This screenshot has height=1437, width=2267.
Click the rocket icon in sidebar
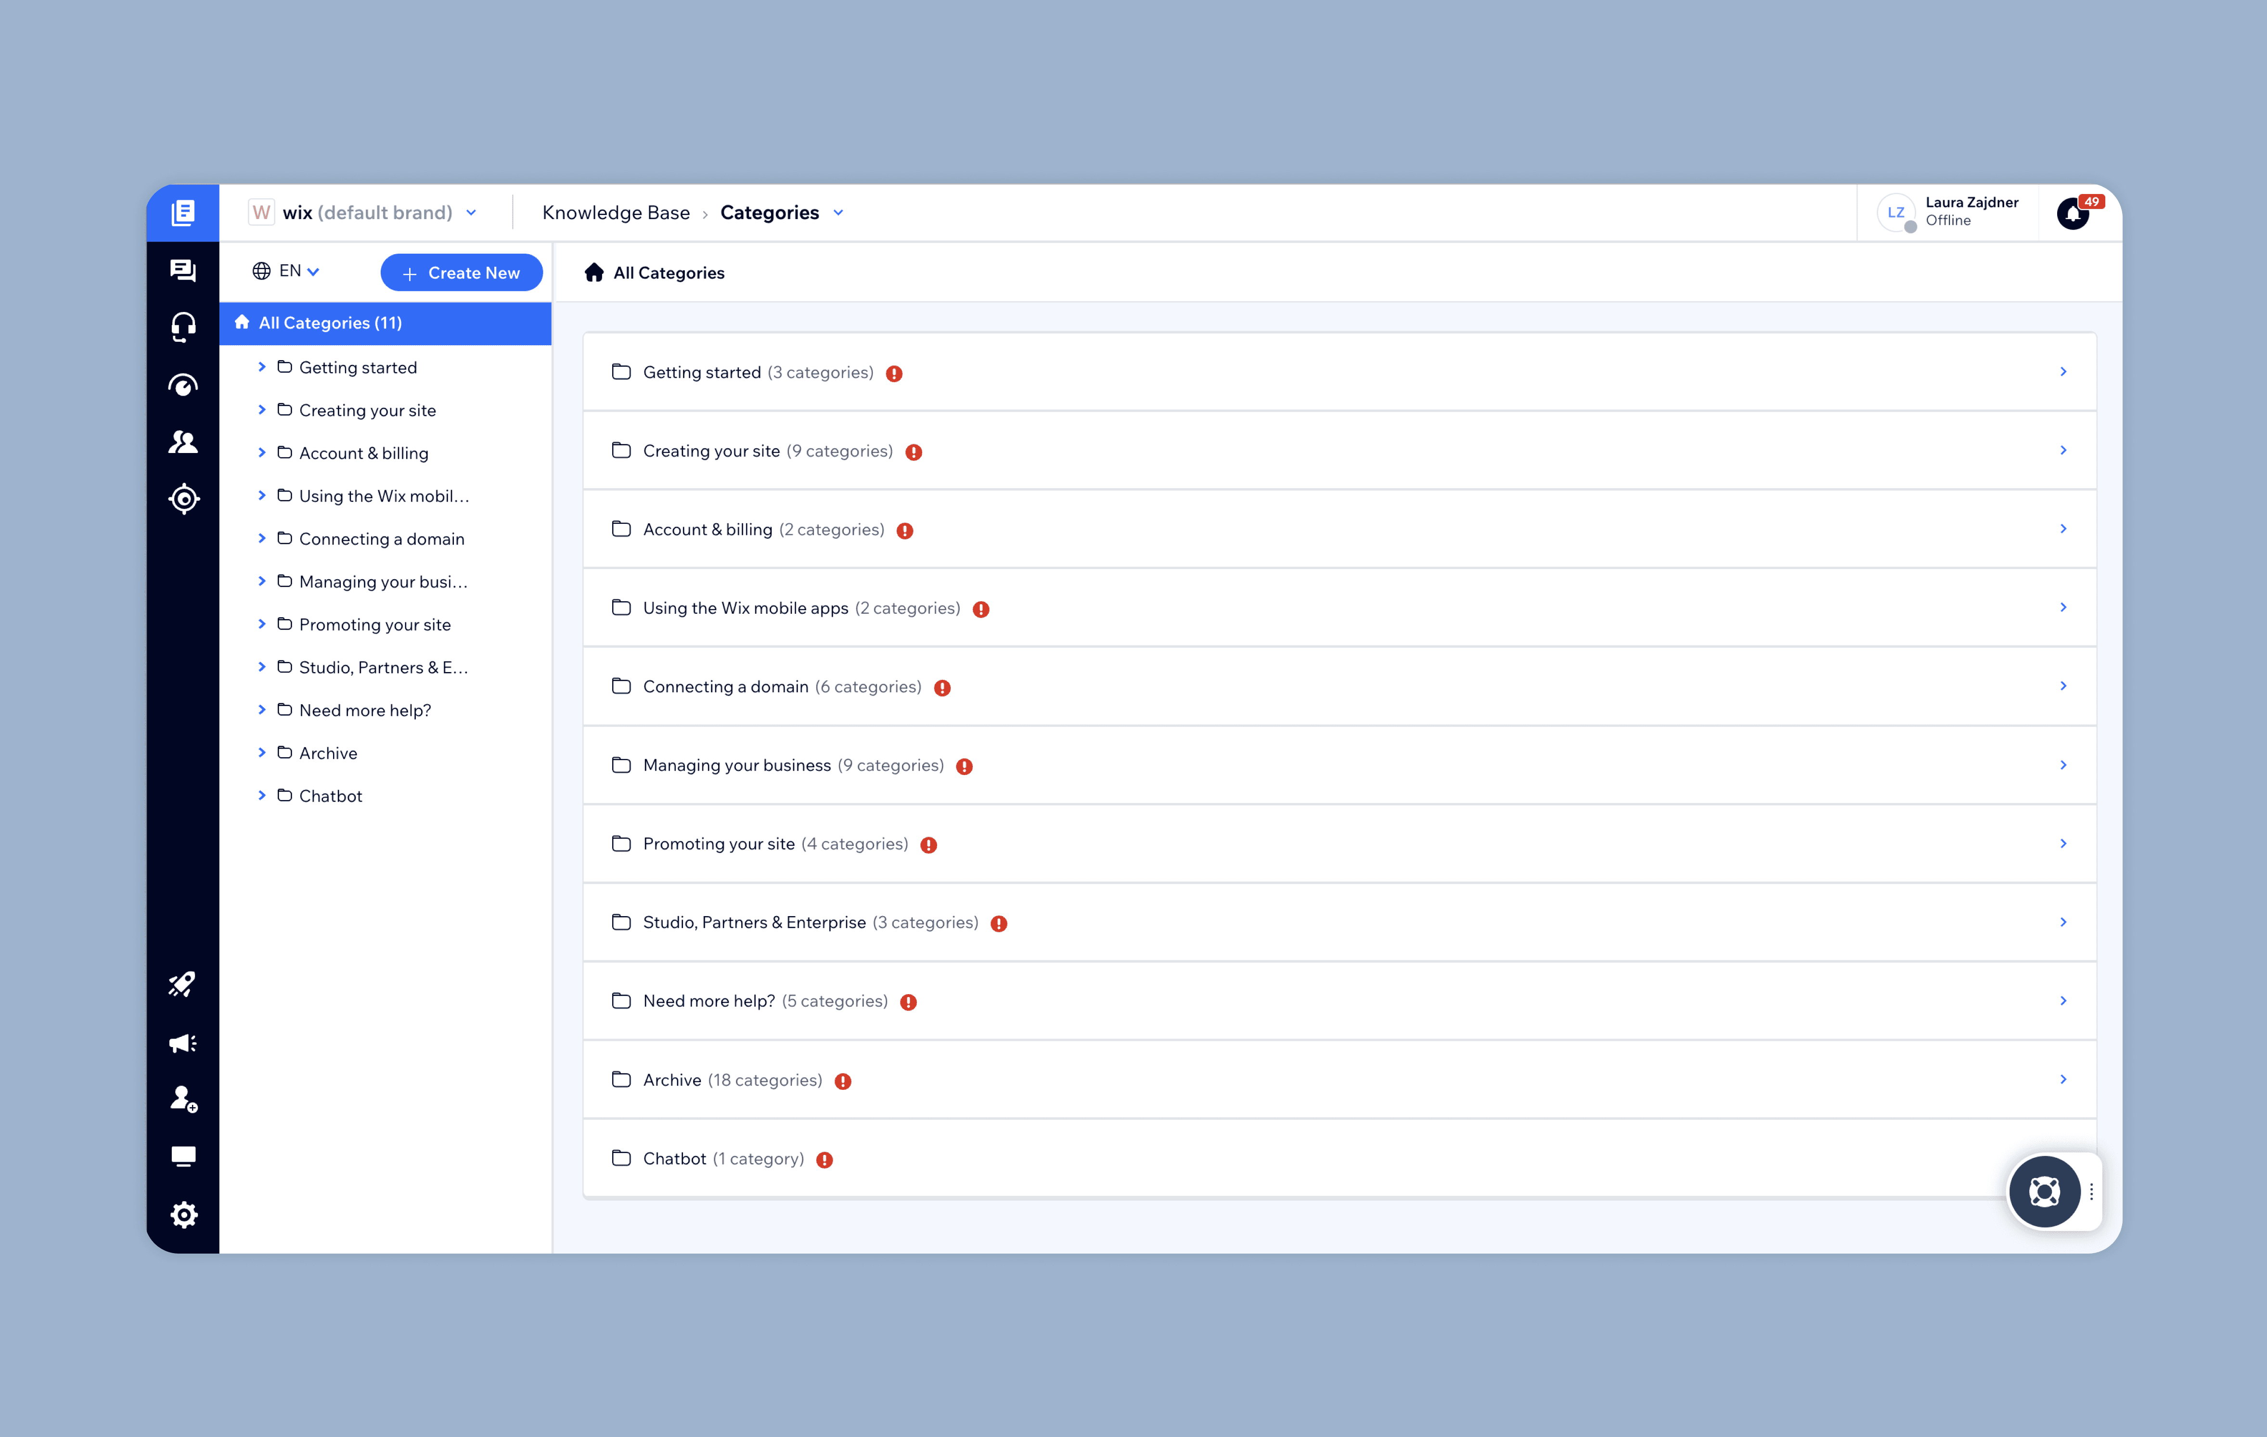click(182, 985)
